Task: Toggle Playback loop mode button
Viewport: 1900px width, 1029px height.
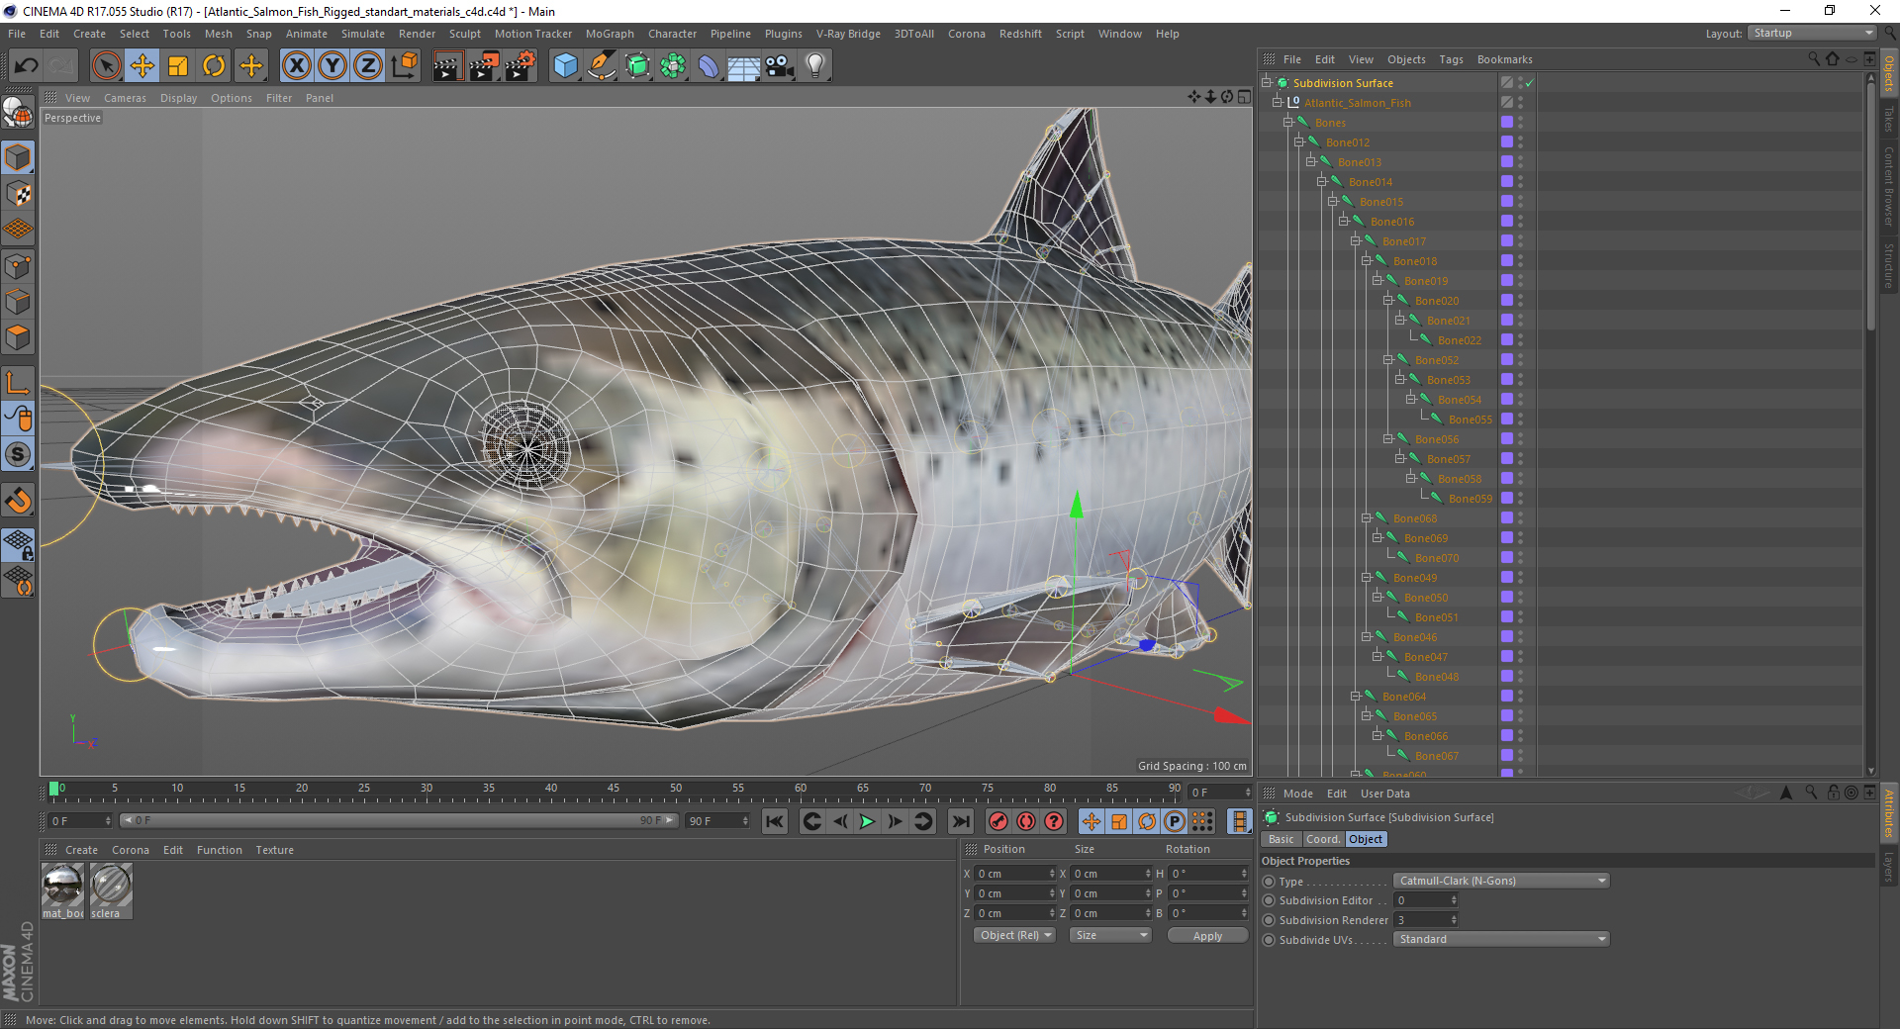Action: (x=923, y=821)
